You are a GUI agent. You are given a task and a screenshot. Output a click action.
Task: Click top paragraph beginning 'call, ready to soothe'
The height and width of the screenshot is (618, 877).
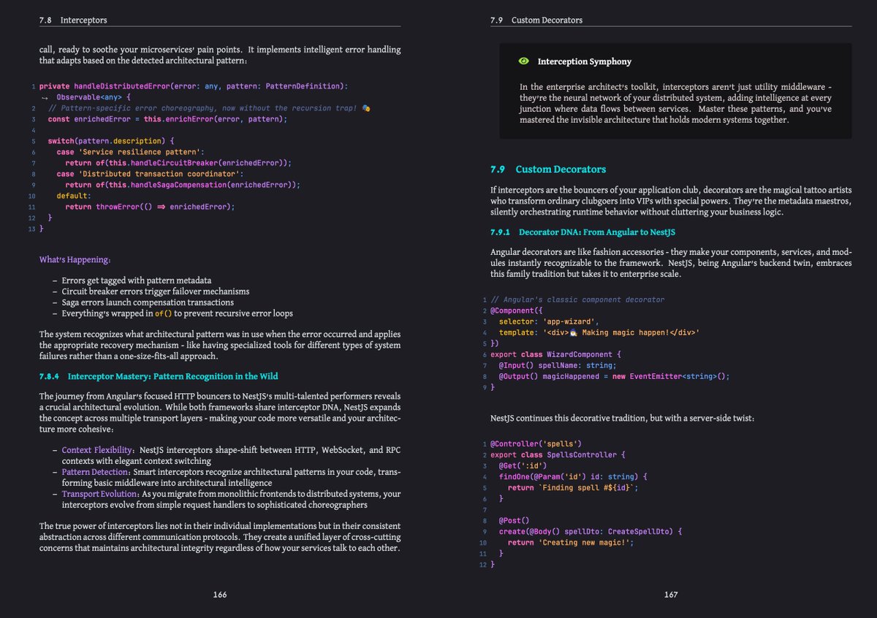pos(220,55)
